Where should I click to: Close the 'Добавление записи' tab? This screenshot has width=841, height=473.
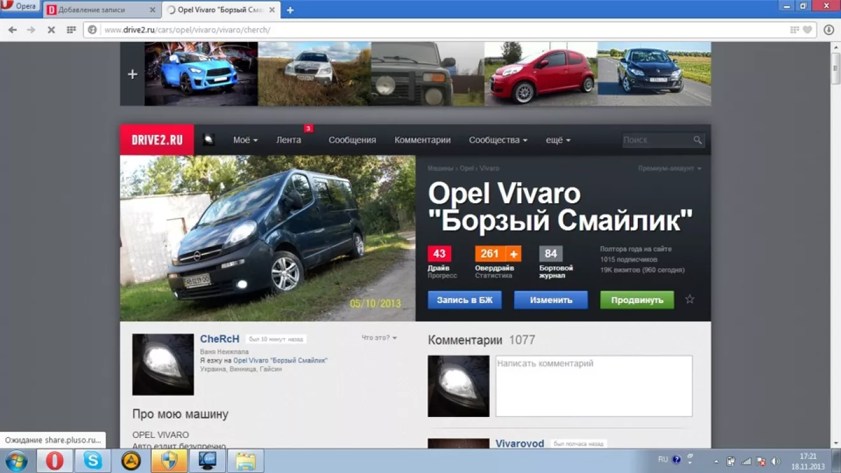pos(152,10)
